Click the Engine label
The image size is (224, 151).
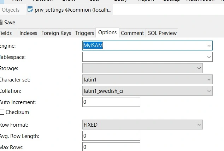(x=8, y=46)
